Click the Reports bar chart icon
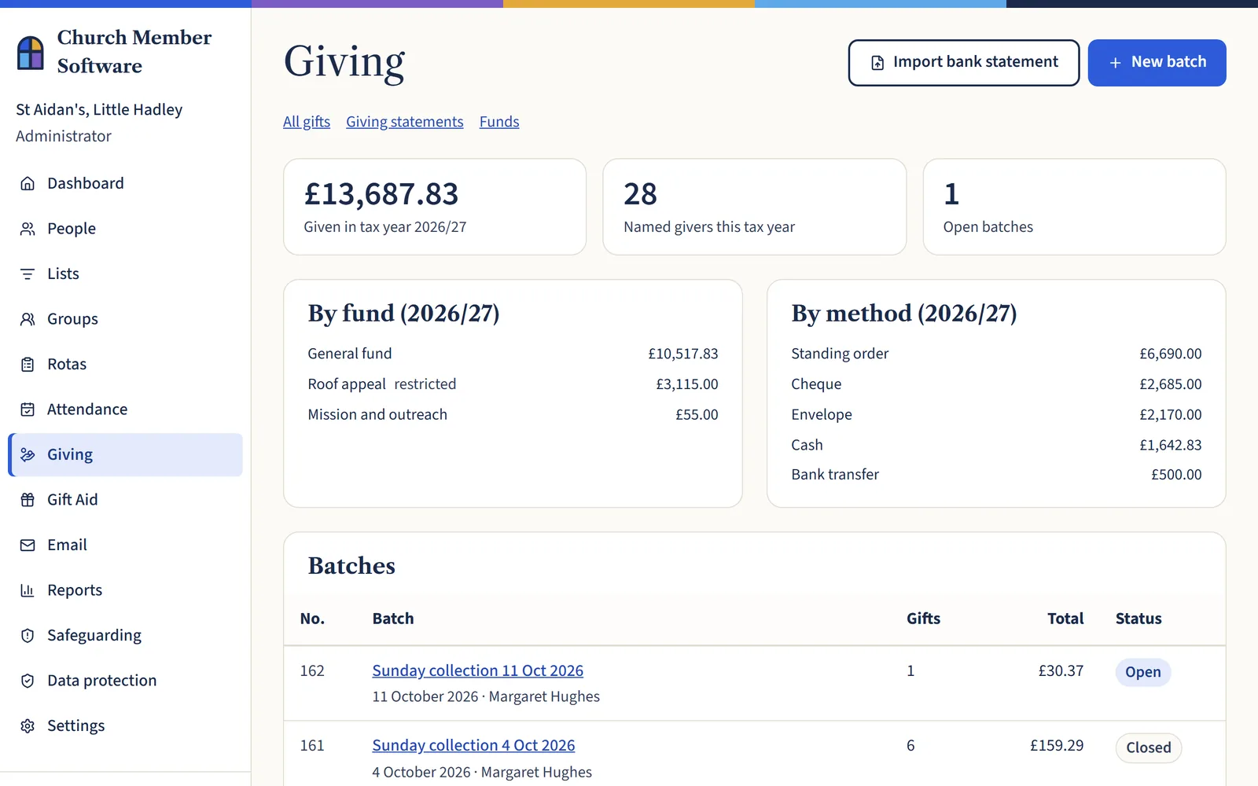 (28, 590)
